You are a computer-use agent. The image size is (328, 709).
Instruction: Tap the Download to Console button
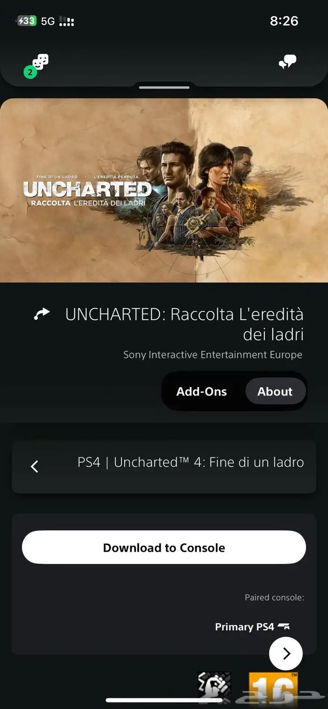coord(164,547)
